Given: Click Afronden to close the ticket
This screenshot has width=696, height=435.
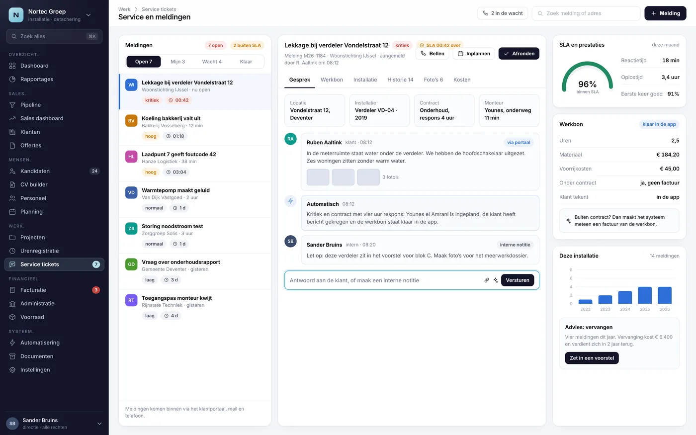Looking at the screenshot, I should pyautogui.click(x=519, y=53).
